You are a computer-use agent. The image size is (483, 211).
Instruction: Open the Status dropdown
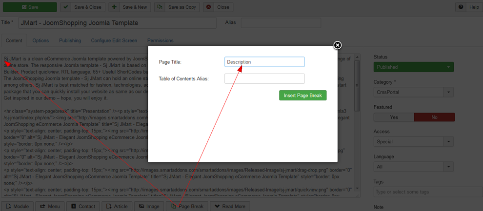pyautogui.click(x=414, y=67)
